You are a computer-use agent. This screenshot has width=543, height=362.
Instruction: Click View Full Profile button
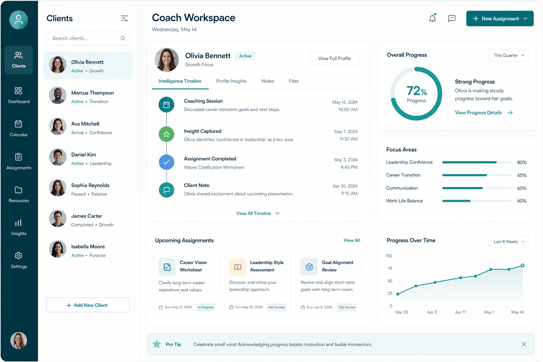pyautogui.click(x=334, y=58)
